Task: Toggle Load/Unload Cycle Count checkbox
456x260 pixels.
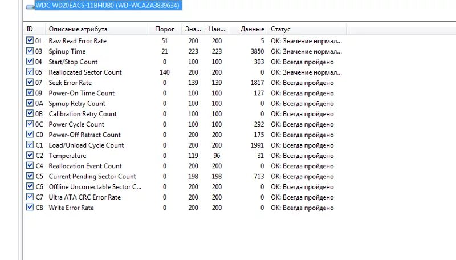Action: (30, 145)
